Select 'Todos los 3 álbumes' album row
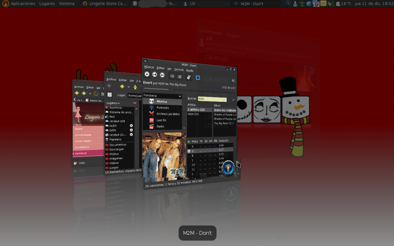This screenshot has width=394, height=246. [x=225, y=110]
